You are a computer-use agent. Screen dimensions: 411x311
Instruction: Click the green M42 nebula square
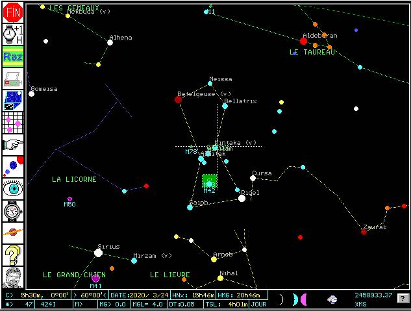pyautogui.click(x=210, y=181)
